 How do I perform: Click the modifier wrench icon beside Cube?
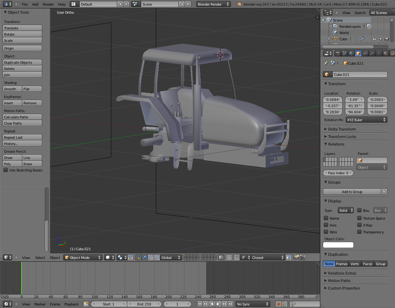(x=362, y=39)
